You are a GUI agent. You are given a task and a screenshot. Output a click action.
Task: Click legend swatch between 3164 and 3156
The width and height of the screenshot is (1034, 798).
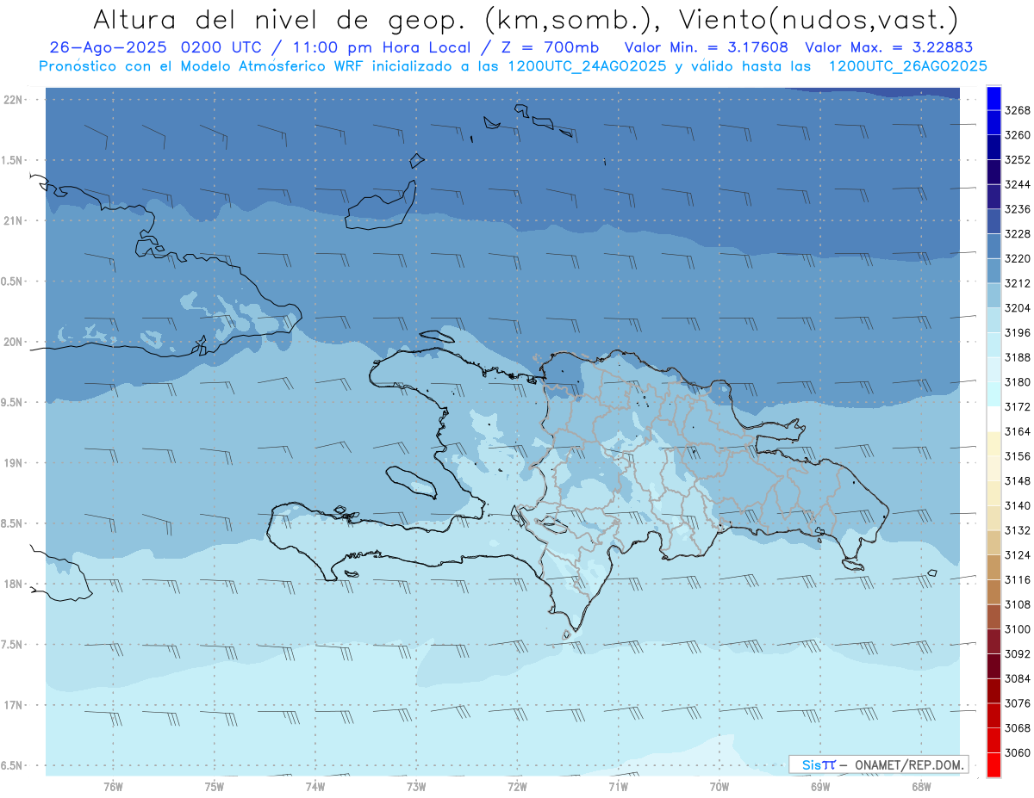(x=993, y=443)
